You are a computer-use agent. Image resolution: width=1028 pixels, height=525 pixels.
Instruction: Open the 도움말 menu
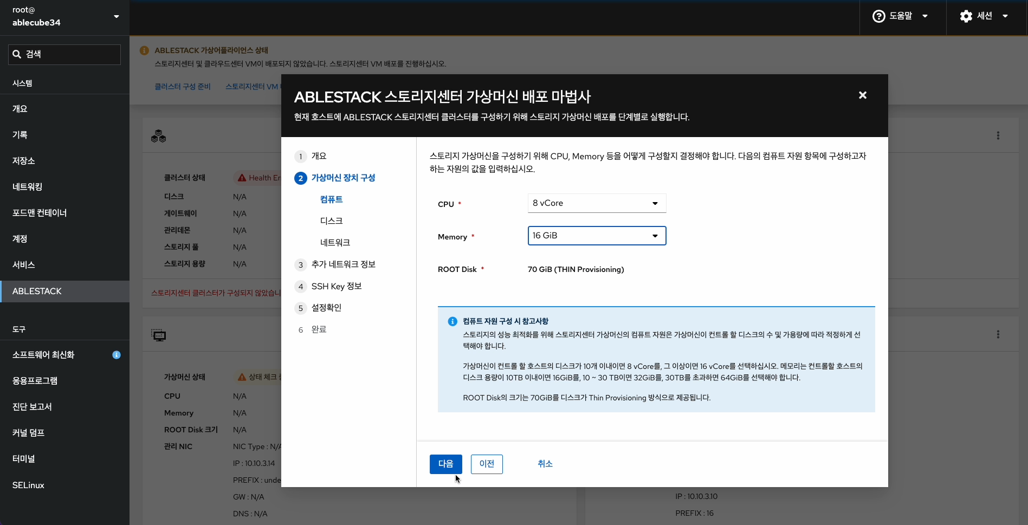[x=901, y=16]
